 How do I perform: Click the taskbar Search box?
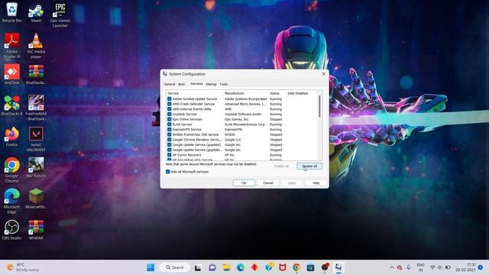click(175, 267)
